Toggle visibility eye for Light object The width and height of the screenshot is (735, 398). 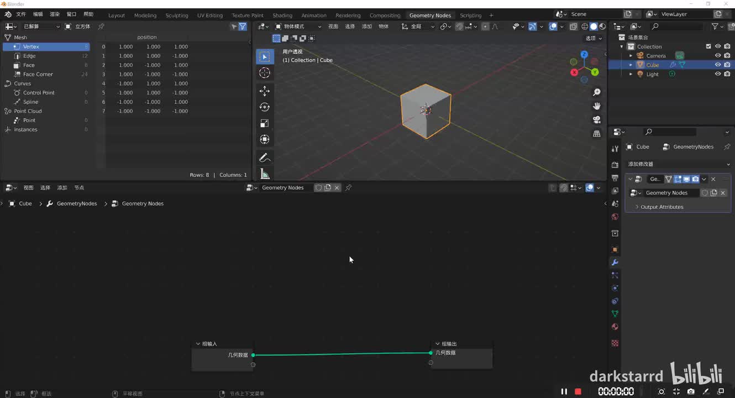pyautogui.click(x=718, y=74)
